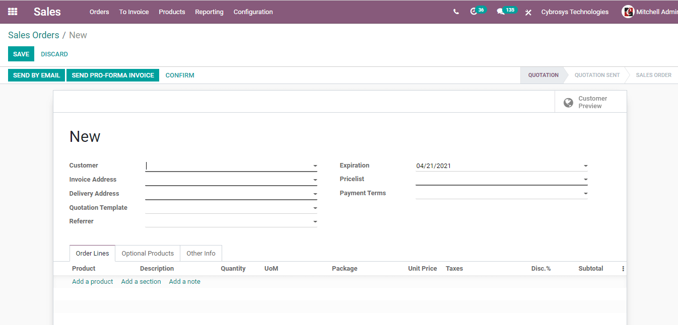Open the apps grid menu icon

click(13, 12)
